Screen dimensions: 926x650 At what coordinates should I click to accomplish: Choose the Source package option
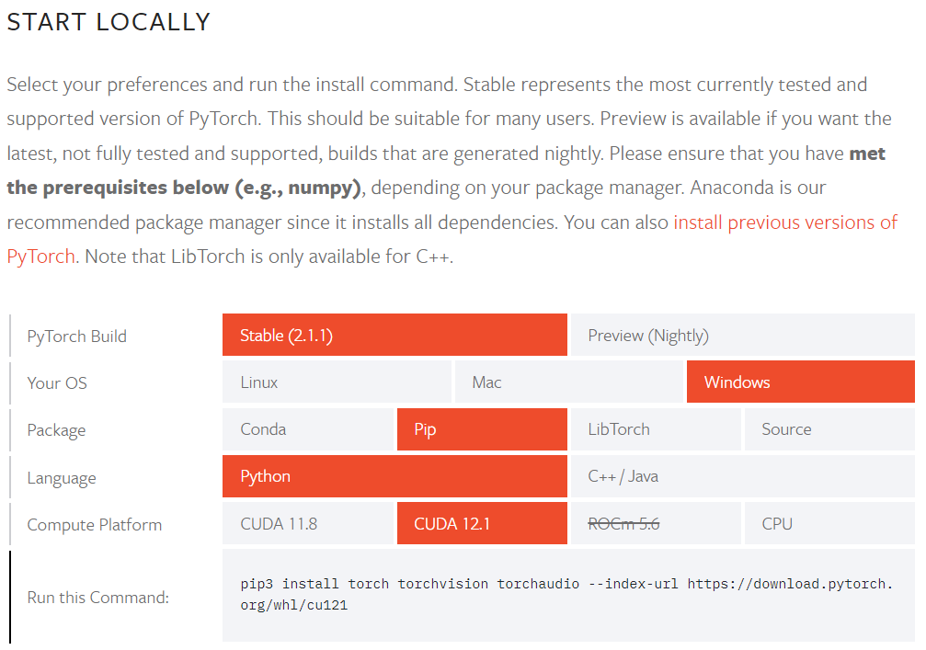pos(829,429)
